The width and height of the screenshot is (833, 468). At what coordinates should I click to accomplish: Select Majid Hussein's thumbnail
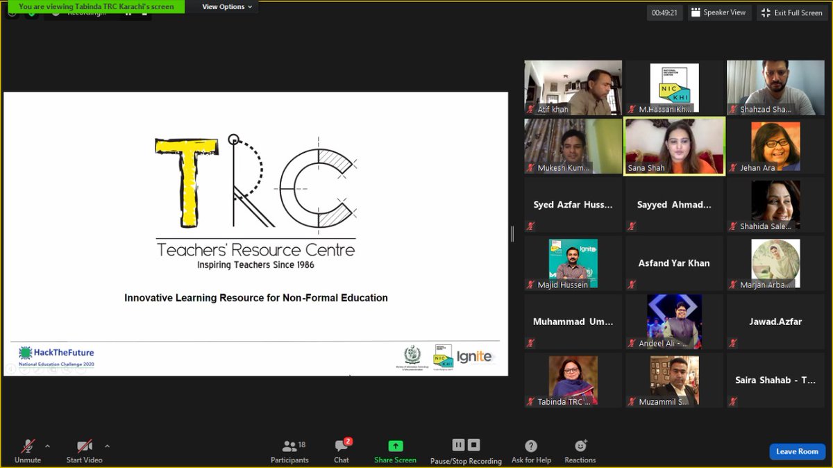pos(573,263)
